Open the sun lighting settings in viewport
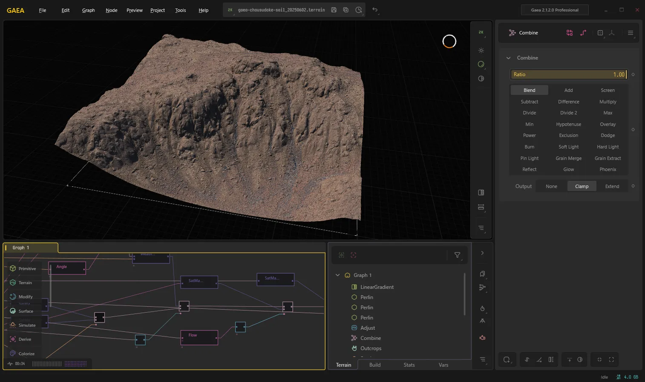The width and height of the screenshot is (645, 382). pyautogui.click(x=481, y=50)
